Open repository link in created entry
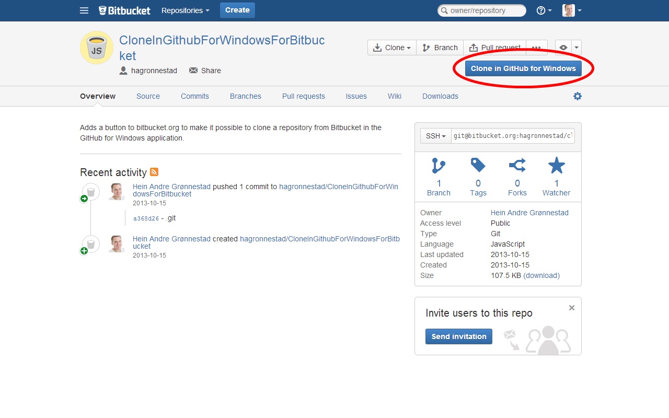Viewport: 669px width, 418px height. [x=267, y=242]
